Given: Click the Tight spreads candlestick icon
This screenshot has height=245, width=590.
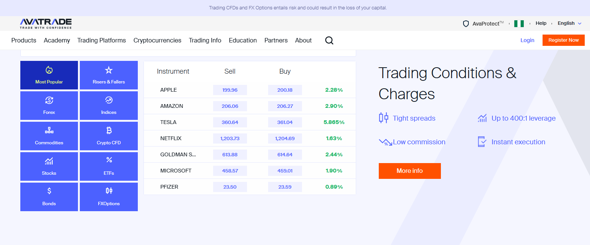Looking at the screenshot, I should point(383,118).
